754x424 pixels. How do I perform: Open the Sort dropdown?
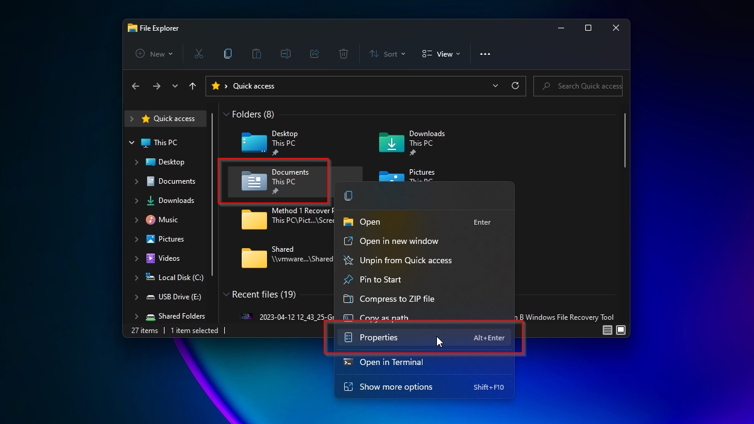[387, 54]
